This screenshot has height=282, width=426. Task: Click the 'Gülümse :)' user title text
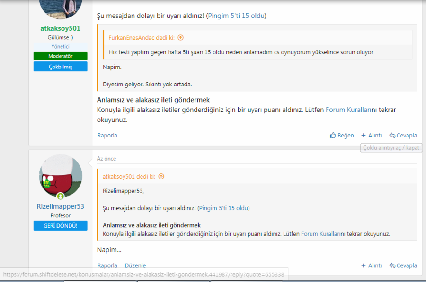pyautogui.click(x=60, y=37)
